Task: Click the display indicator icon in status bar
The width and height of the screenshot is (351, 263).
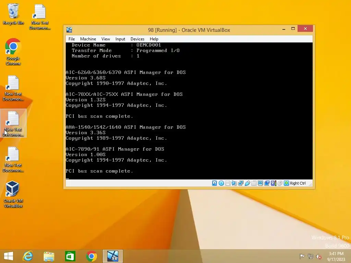Action: (260, 183)
